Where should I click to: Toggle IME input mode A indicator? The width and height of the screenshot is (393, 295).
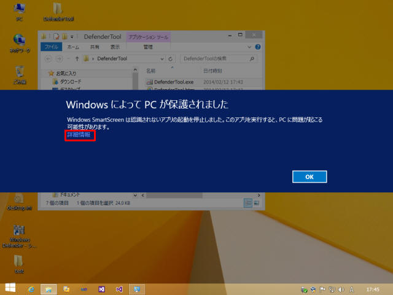pos(351,289)
